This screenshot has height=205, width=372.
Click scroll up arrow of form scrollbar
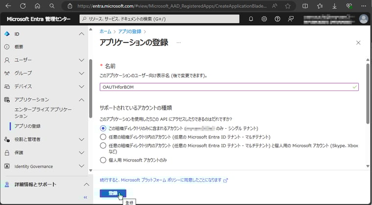click(368, 60)
